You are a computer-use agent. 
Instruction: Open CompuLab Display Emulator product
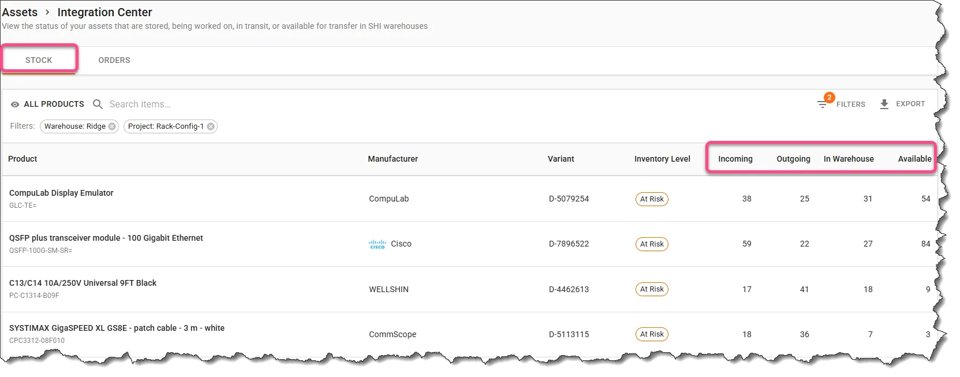click(61, 193)
